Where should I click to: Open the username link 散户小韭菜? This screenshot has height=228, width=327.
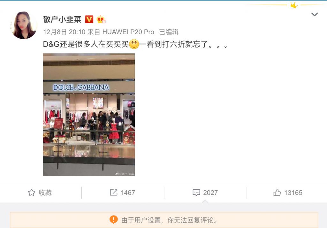pos(62,20)
